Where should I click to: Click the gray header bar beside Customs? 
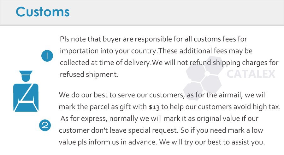(x=177, y=12)
